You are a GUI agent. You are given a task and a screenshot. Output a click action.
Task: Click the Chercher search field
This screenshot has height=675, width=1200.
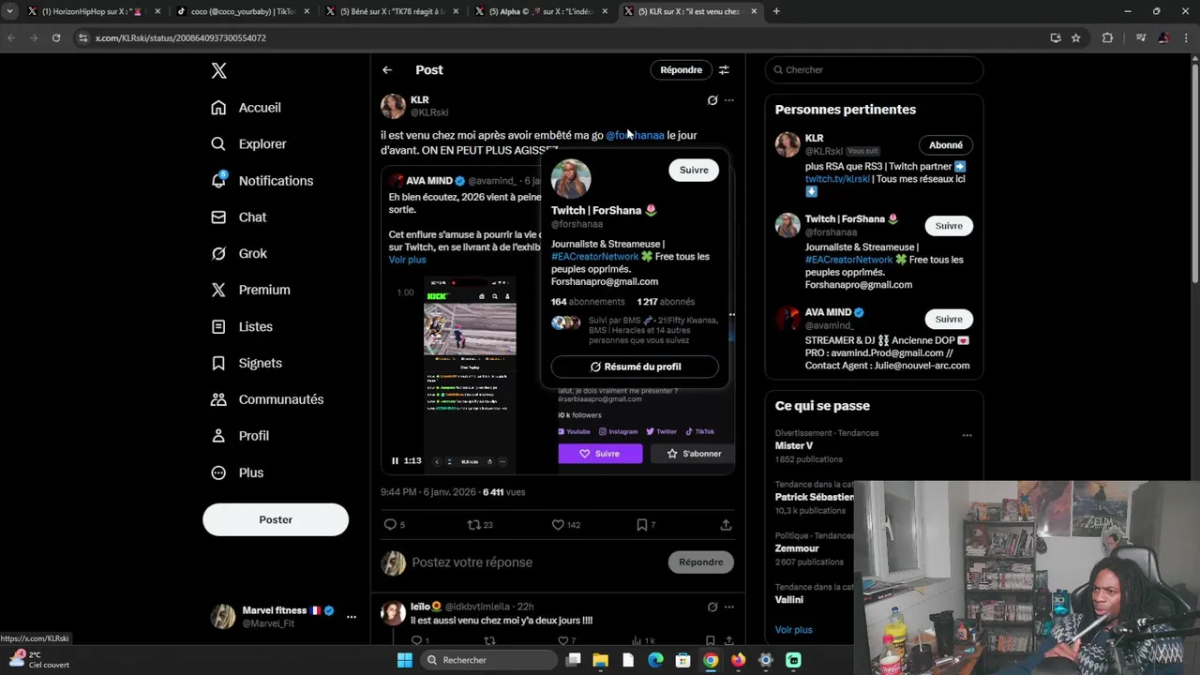pyautogui.click(x=874, y=70)
